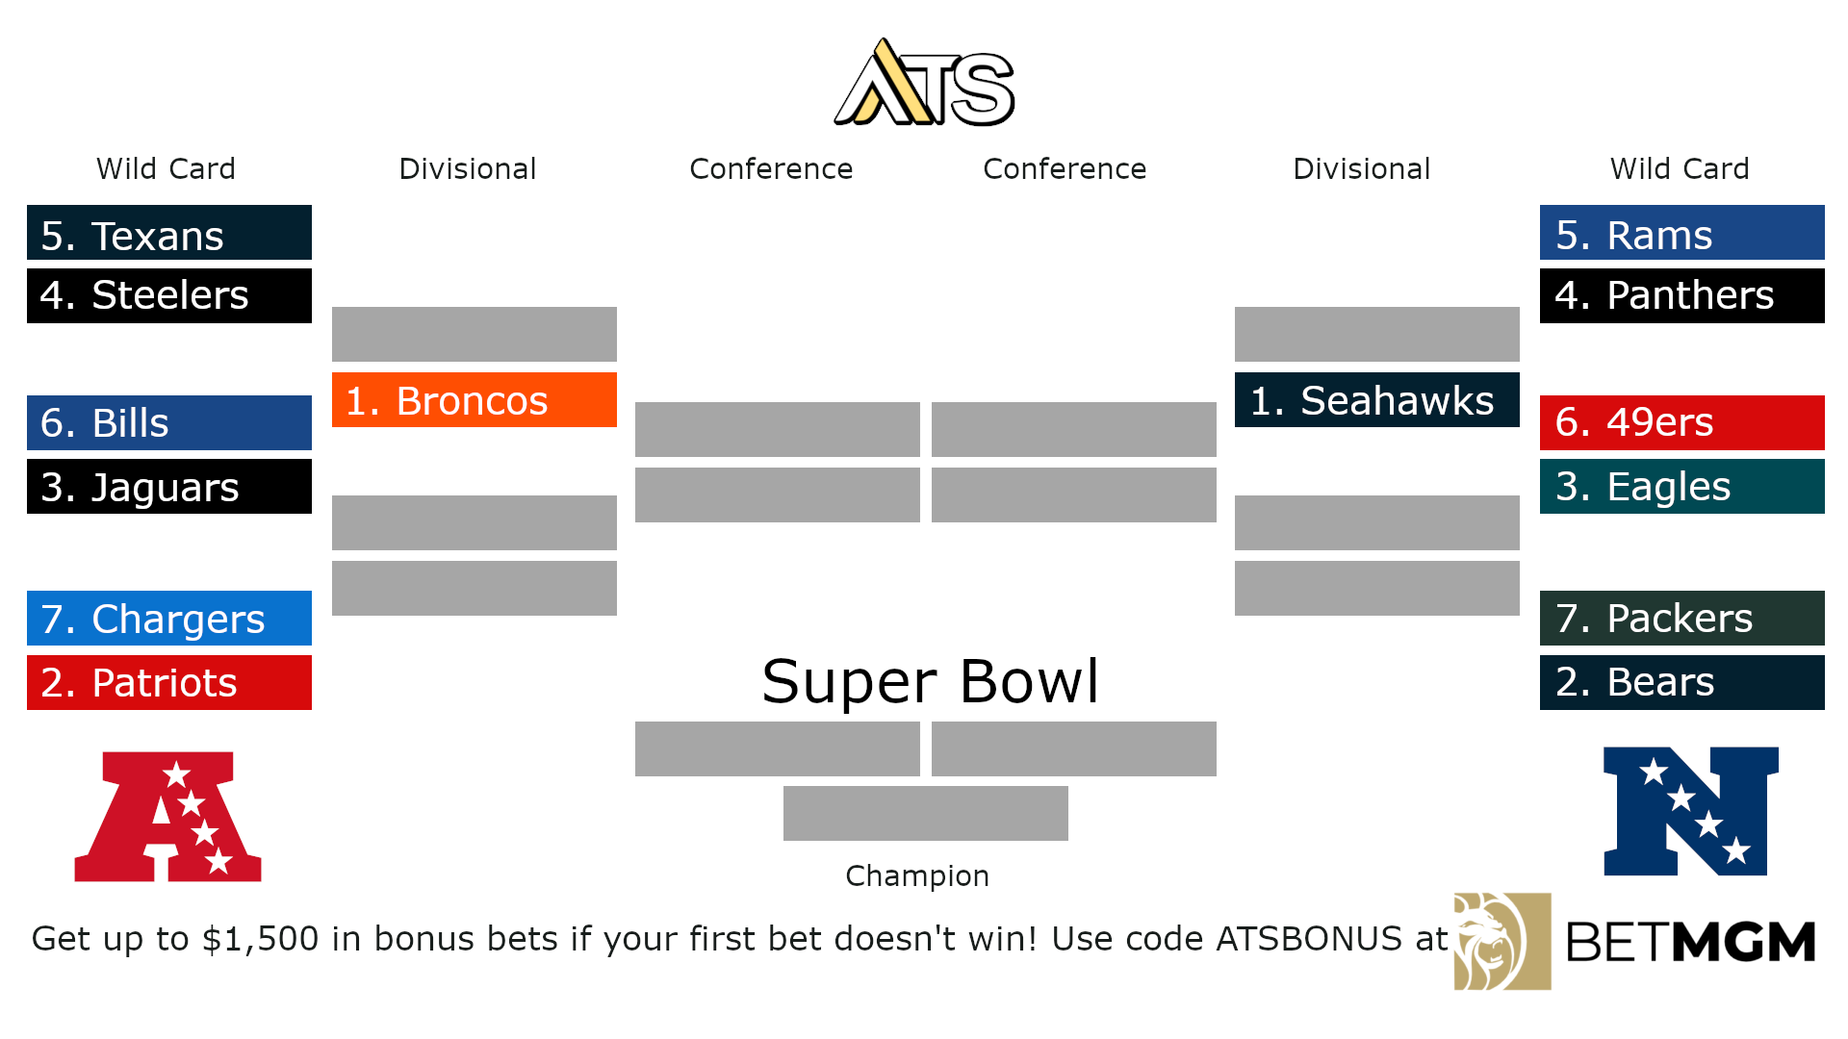Image resolution: width=1848 pixels, height=1039 pixels.
Task: Click the ATS logo at top
Action: [924, 84]
